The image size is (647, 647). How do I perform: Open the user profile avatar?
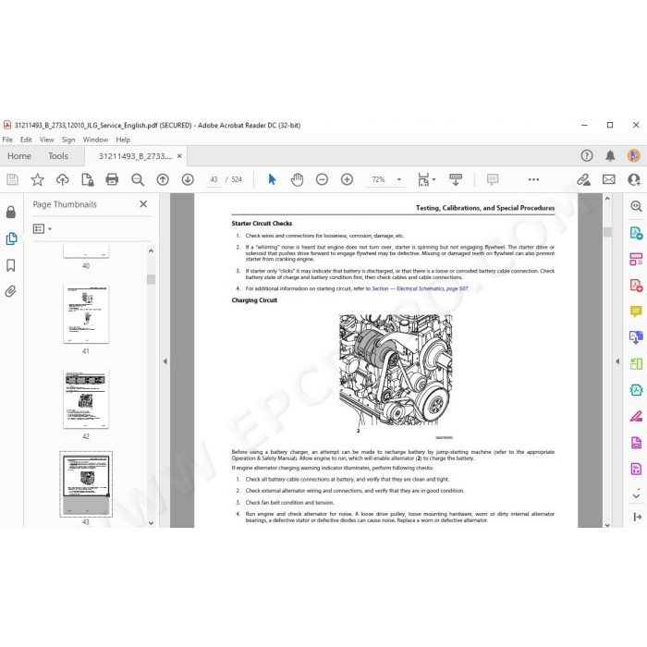[634, 155]
